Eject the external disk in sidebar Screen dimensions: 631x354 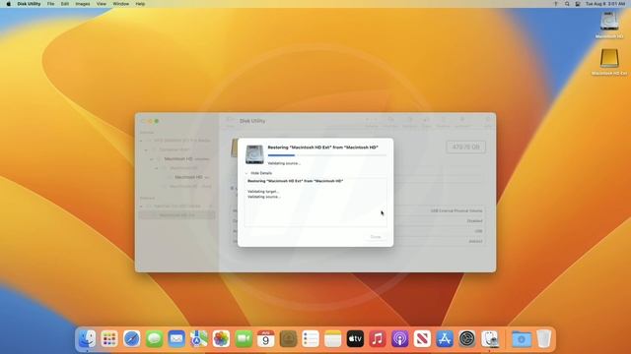point(210,206)
